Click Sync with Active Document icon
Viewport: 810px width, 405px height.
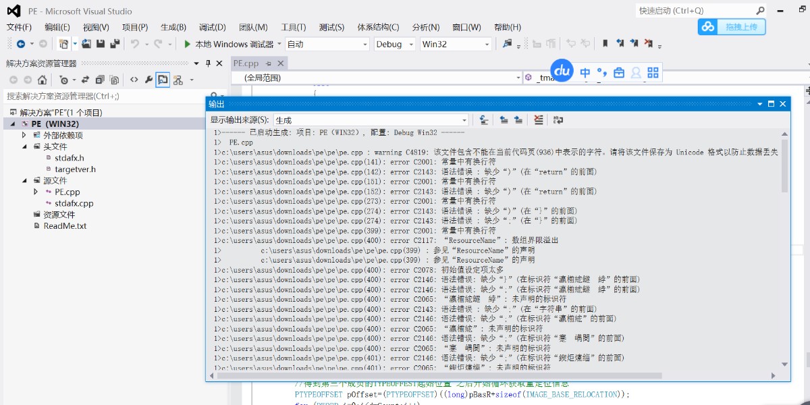click(86, 80)
